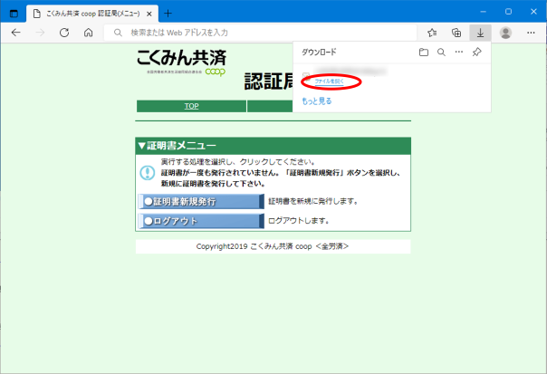Select the こくみん共済 coop 認証局 tab

pos(92,14)
